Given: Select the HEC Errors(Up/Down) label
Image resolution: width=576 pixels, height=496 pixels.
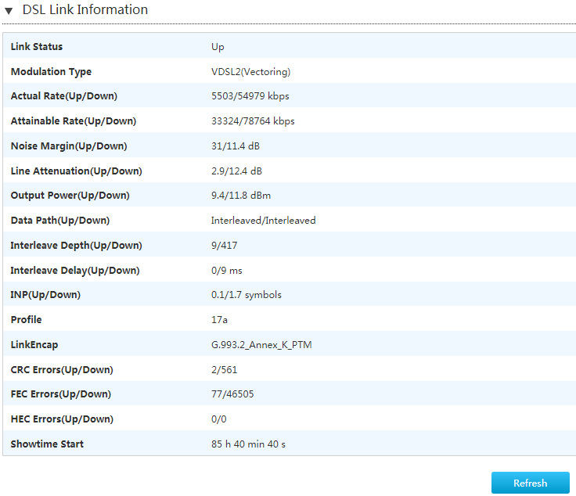Looking at the screenshot, I should click(62, 419).
